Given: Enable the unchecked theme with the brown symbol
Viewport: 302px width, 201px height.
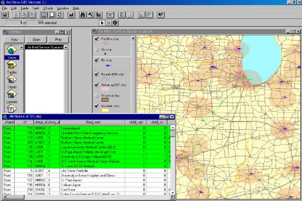Looking at the screenshot, I should point(96,96).
